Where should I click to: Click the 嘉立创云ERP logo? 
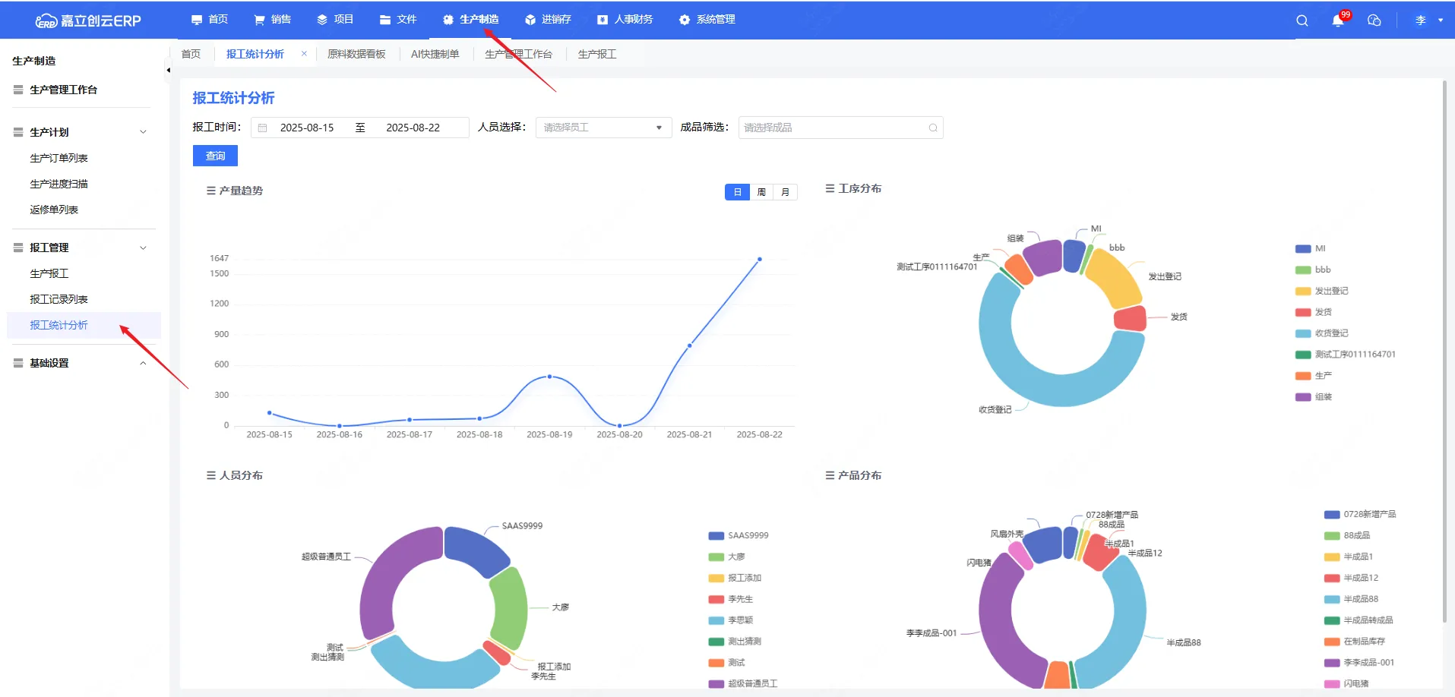point(88,20)
